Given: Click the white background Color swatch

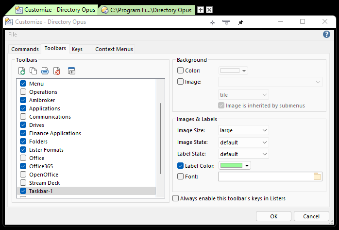Looking at the screenshot, I should tap(230, 71).
